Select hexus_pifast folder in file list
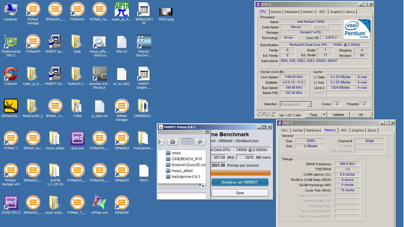The image size is (404, 227). point(179,171)
